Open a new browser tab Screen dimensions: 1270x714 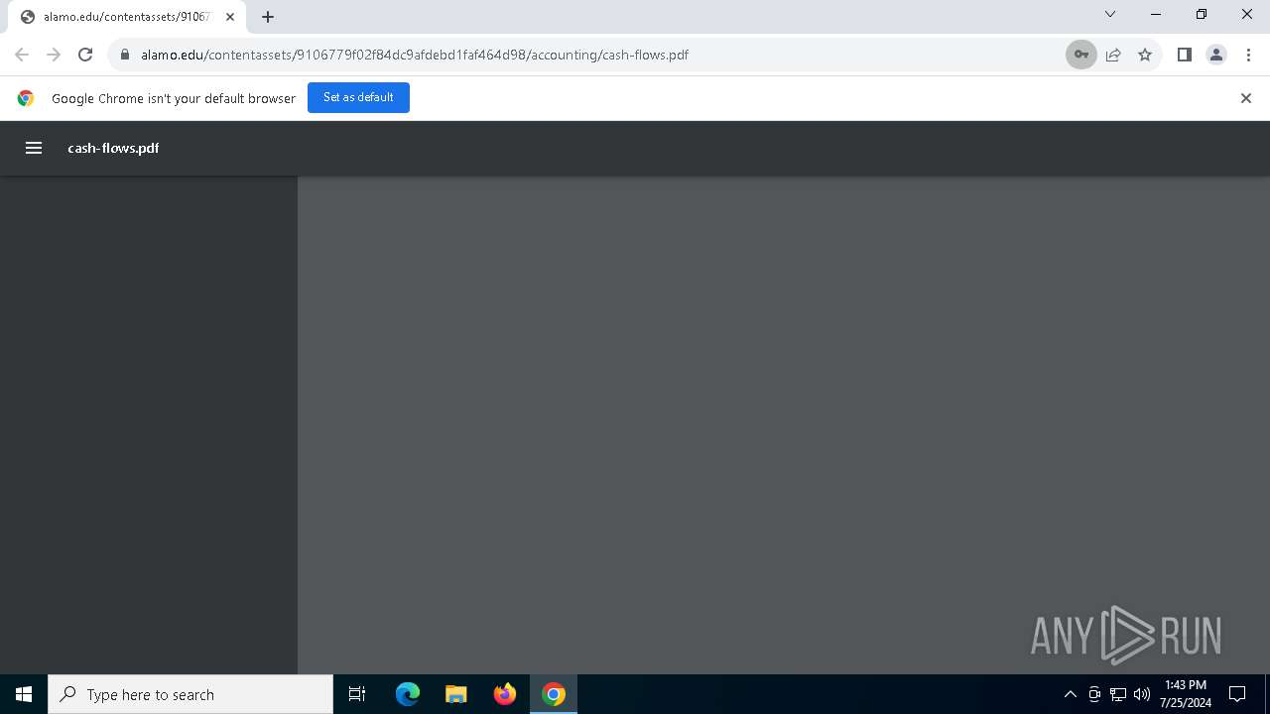coord(268,17)
